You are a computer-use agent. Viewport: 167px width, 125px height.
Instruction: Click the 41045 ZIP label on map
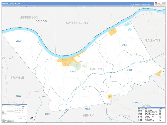click(x=125, y=45)
